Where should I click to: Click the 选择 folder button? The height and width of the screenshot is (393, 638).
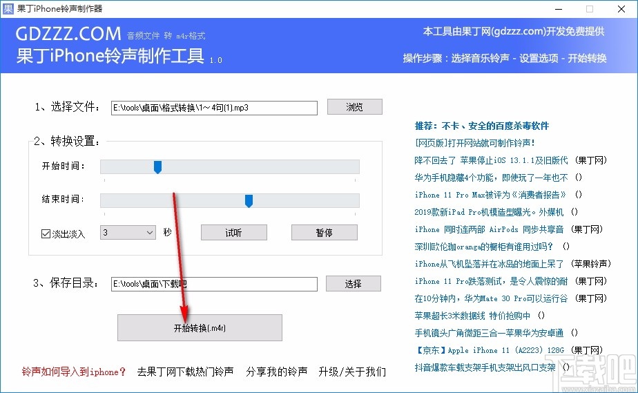pos(354,284)
